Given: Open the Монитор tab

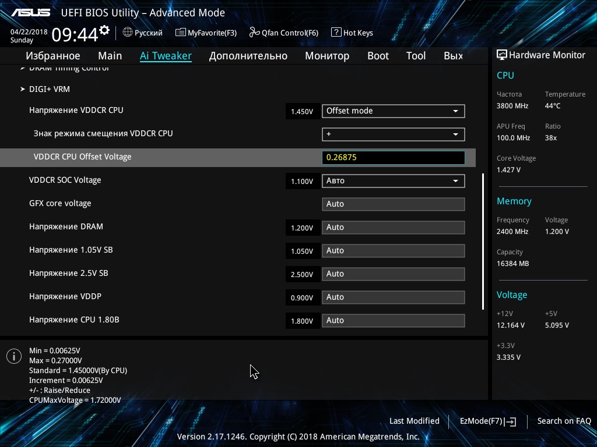Looking at the screenshot, I should pos(327,56).
